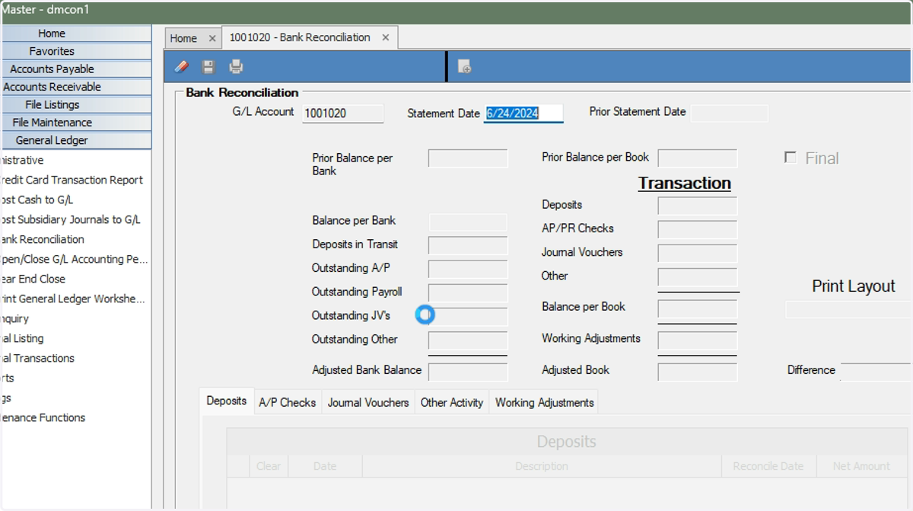913x511 pixels.
Task: Click the Clear column header
Action: point(268,466)
